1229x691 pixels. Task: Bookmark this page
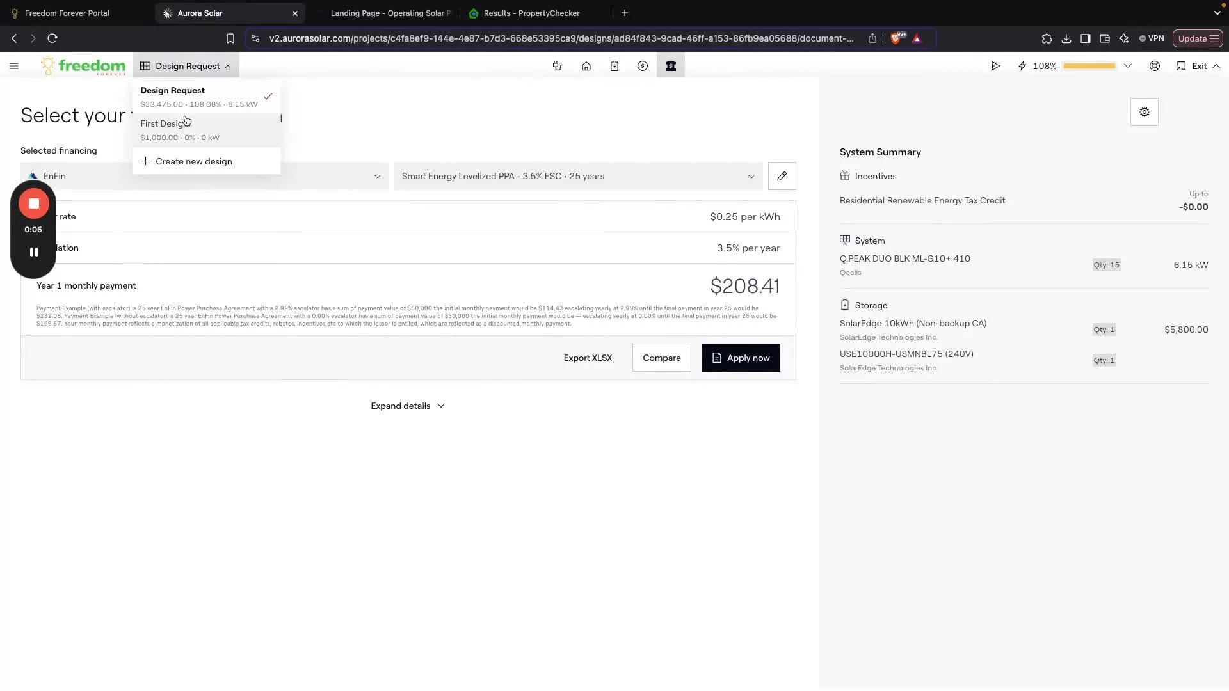coord(230,38)
